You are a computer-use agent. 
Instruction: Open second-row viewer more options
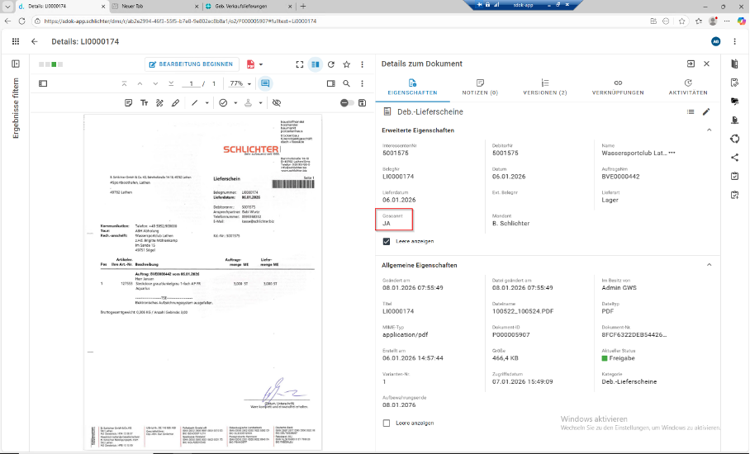point(362,83)
